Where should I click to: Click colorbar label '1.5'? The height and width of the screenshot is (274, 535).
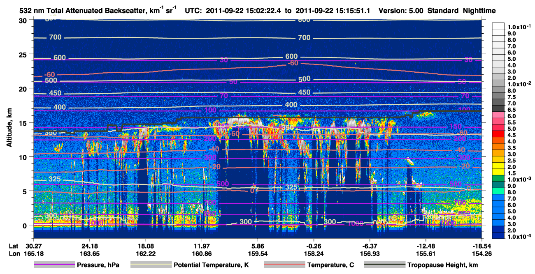point(511,173)
